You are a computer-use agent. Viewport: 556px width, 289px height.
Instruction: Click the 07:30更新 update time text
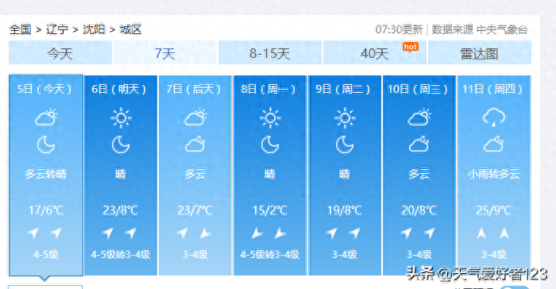tap(400, 29)
